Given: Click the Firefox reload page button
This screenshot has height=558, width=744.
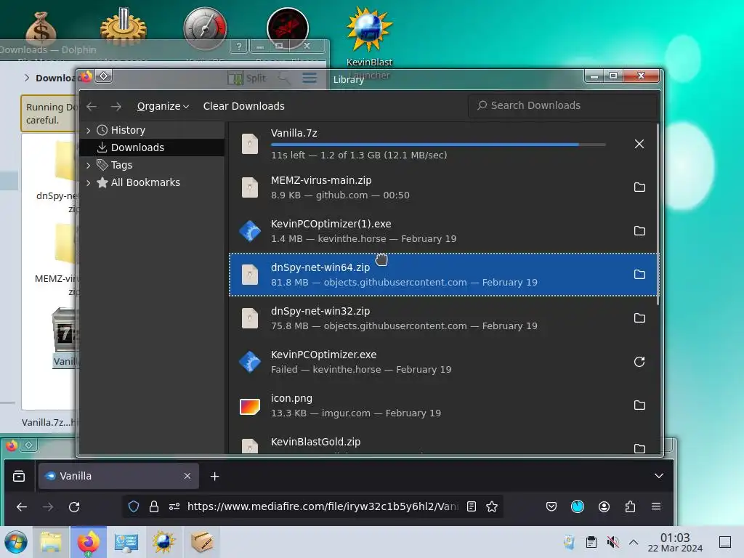Looking at the screenshot, I should pyautogui.click(x=74, y=506).
